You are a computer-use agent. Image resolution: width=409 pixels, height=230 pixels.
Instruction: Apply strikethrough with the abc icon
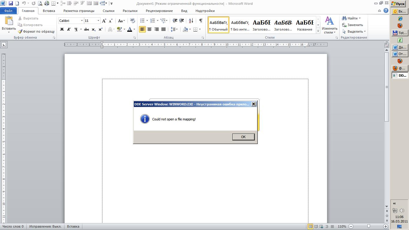(x=87, y=29)
